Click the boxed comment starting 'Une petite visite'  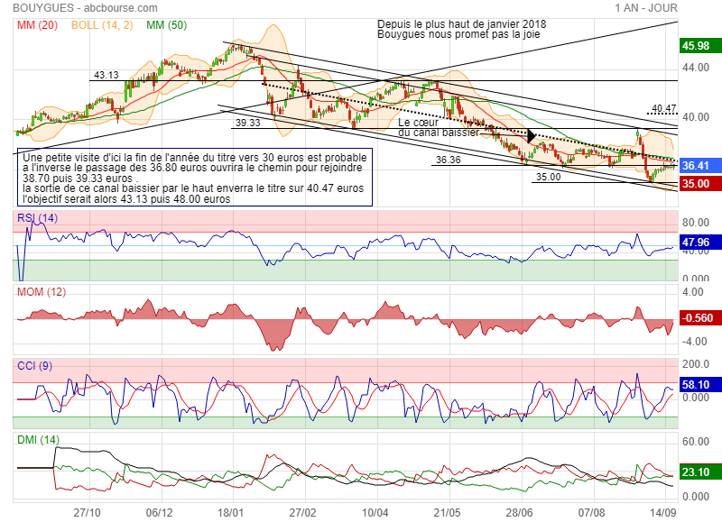[195, 177]
